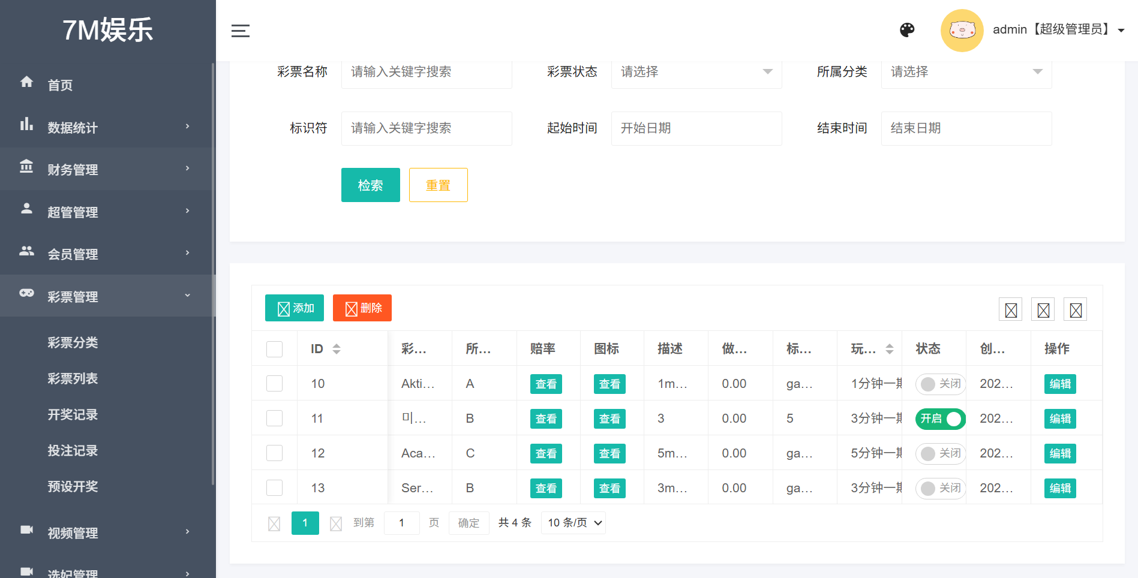Click the bank icon for 财务管理

tap(26, 167)
